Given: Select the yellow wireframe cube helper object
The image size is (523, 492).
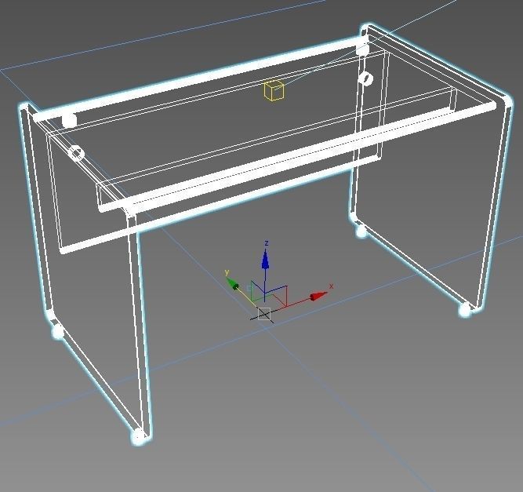Looking at the screenshot, I should click(x=274, y=90).
